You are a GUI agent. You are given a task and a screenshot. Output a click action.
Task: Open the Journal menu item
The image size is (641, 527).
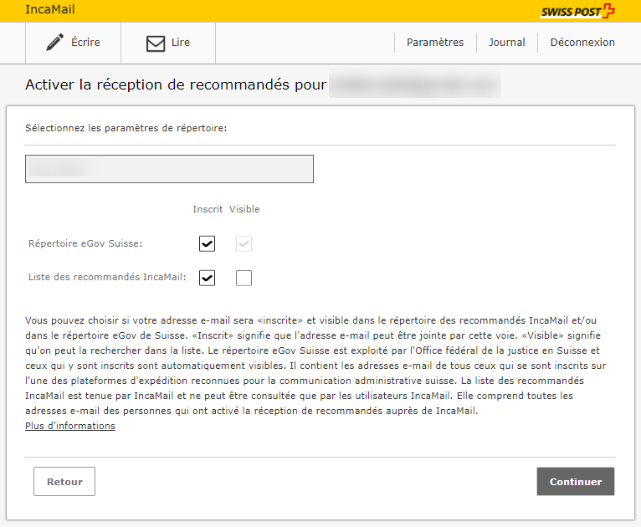coord(507,43)
